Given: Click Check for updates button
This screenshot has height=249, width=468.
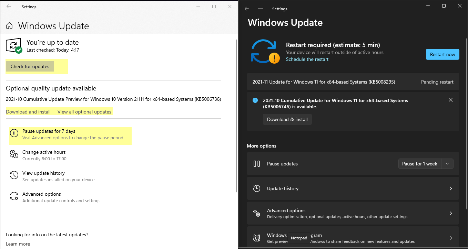Looking at the screenshot, I should point(30,66).
